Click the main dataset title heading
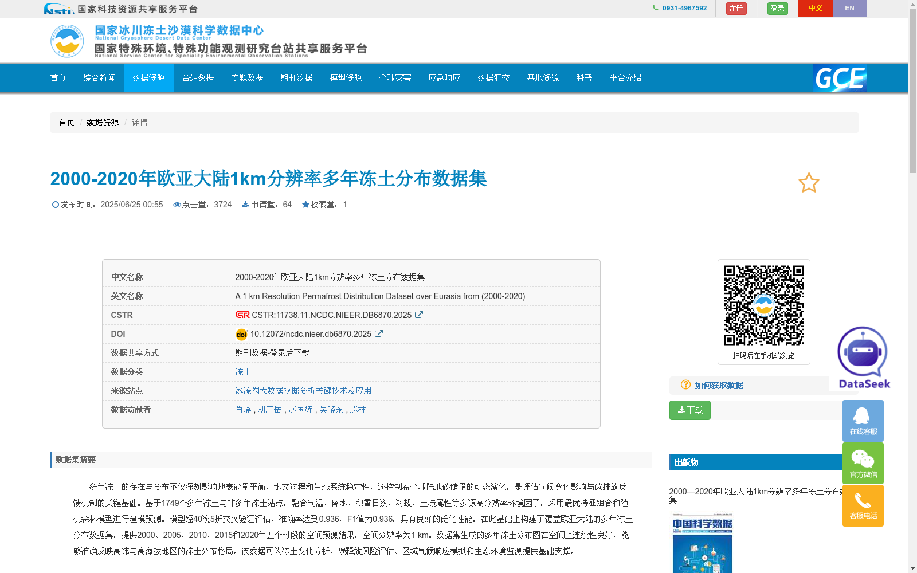The height and width of the screenshot is (573, 917). click(269, 179)
